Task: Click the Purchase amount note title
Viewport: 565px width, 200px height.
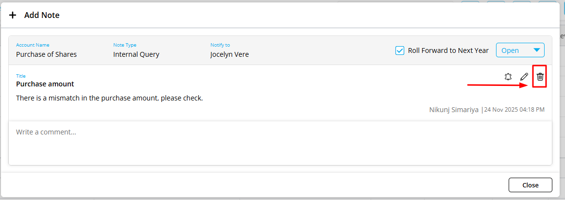Action: pyautogui.click(x=45, y=84)
